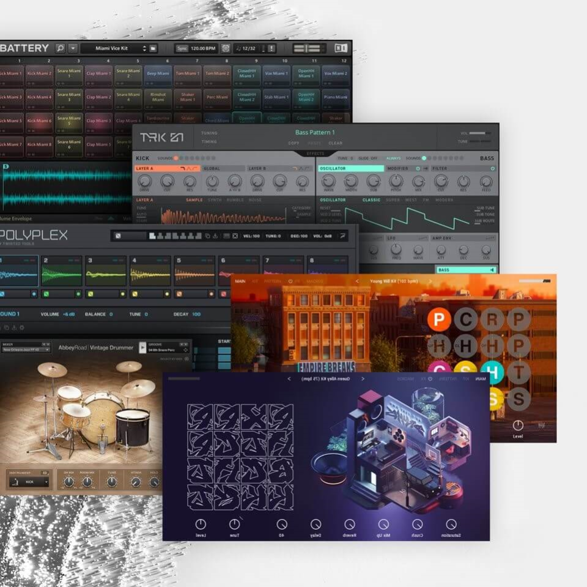Open the search magnifier in Battery
This screenshot has width=587, height=587.
pos(61,47)
